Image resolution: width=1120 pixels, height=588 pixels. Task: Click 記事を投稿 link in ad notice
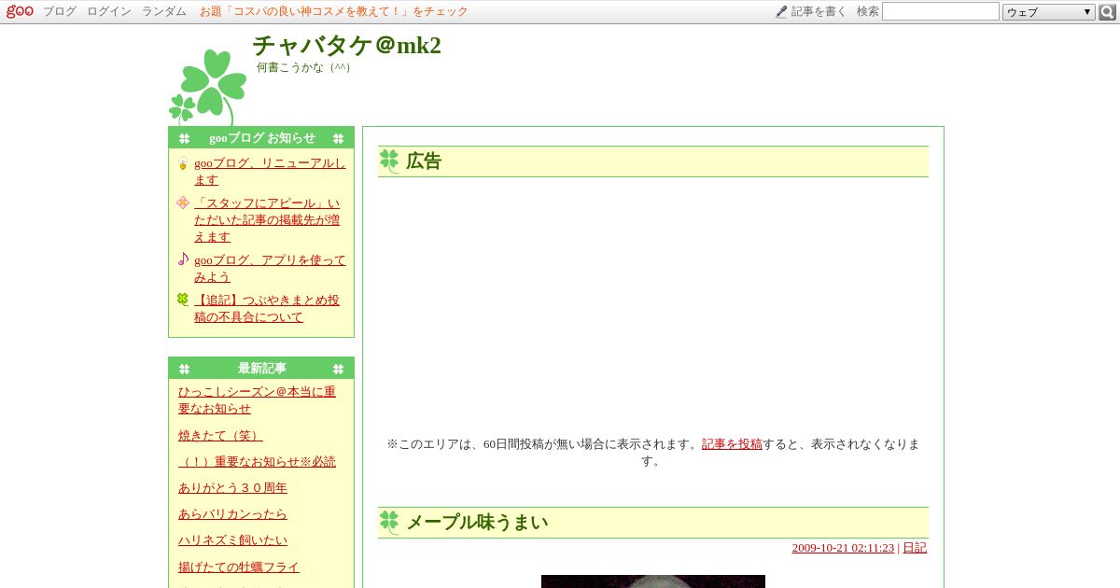click(x=732, y=443)
